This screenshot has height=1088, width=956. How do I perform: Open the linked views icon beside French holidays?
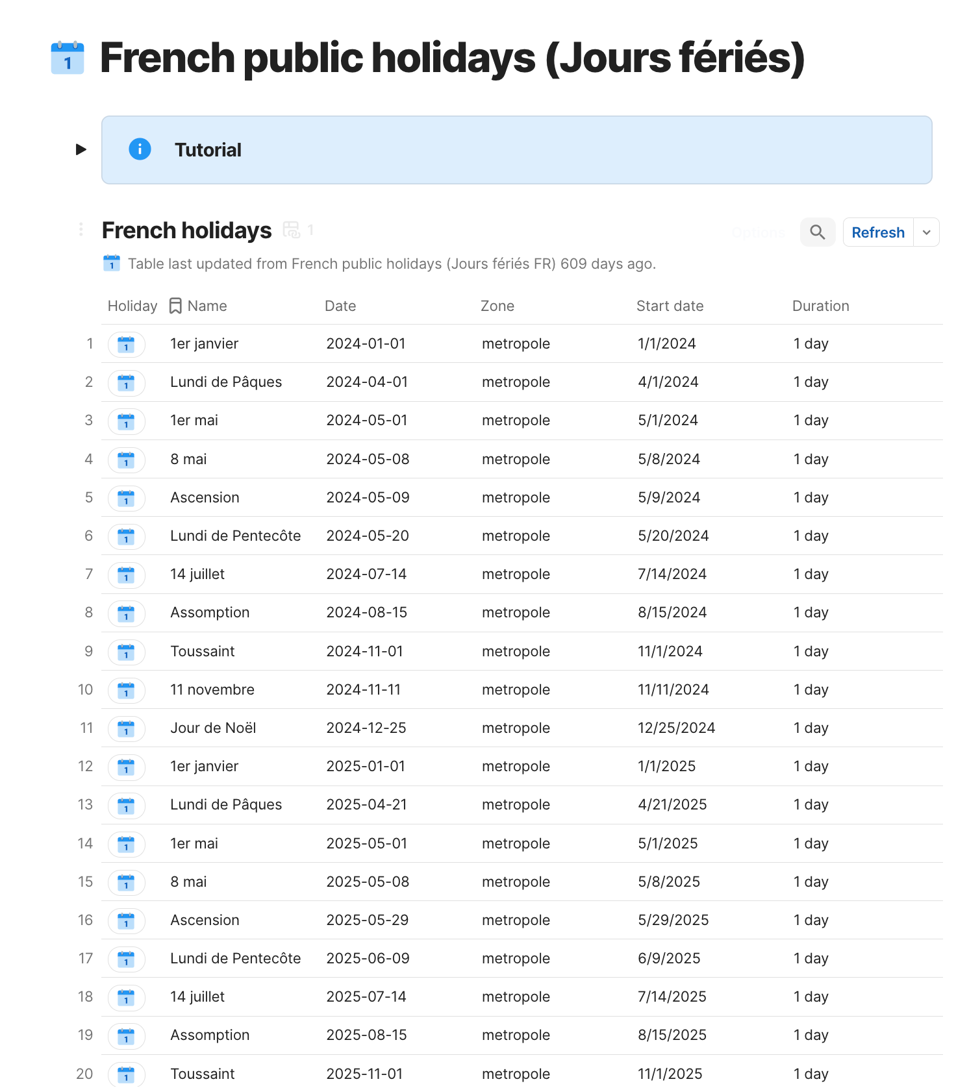(292, 230)
